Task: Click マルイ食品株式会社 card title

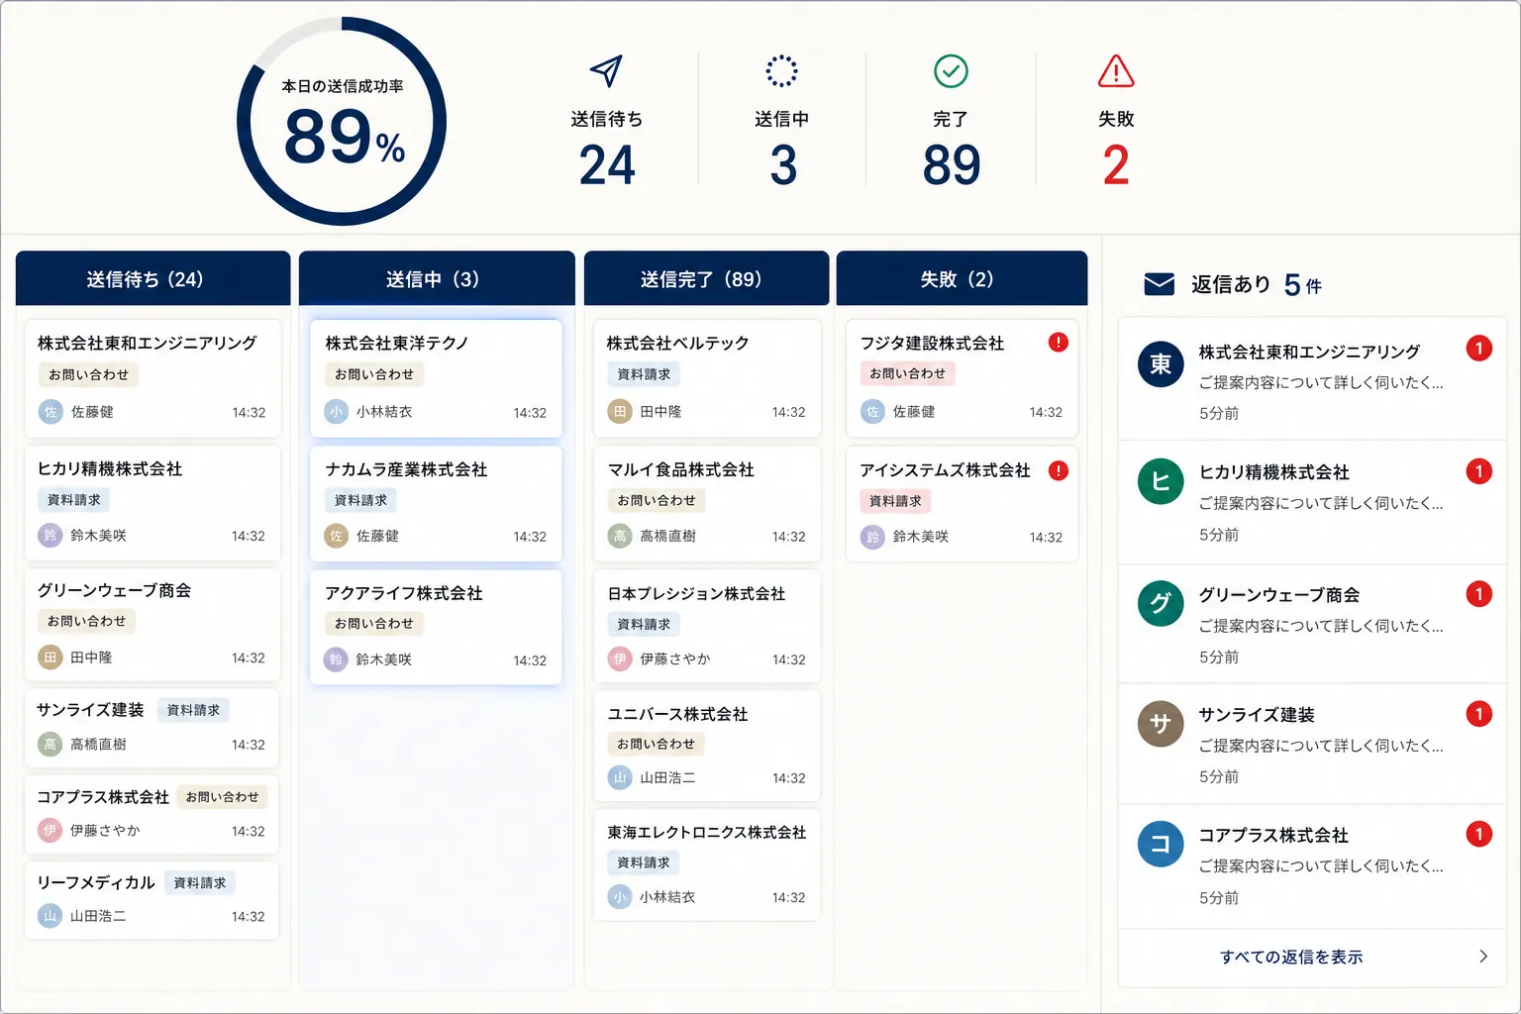Action: pos(681,469)
